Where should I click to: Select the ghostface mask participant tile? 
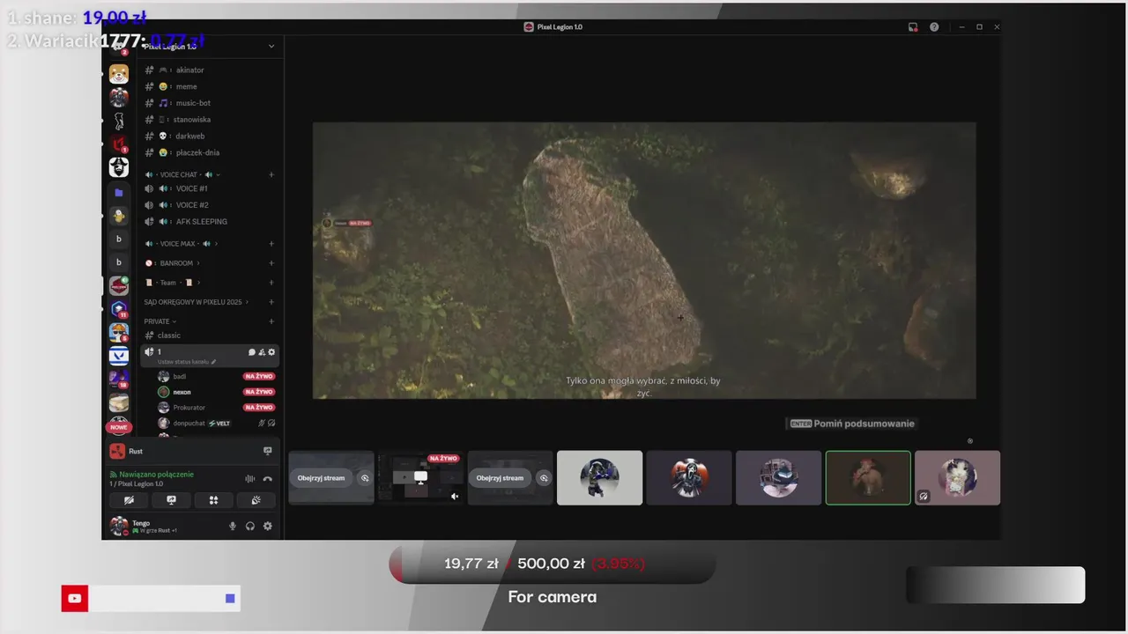click(x=689, y=478)
